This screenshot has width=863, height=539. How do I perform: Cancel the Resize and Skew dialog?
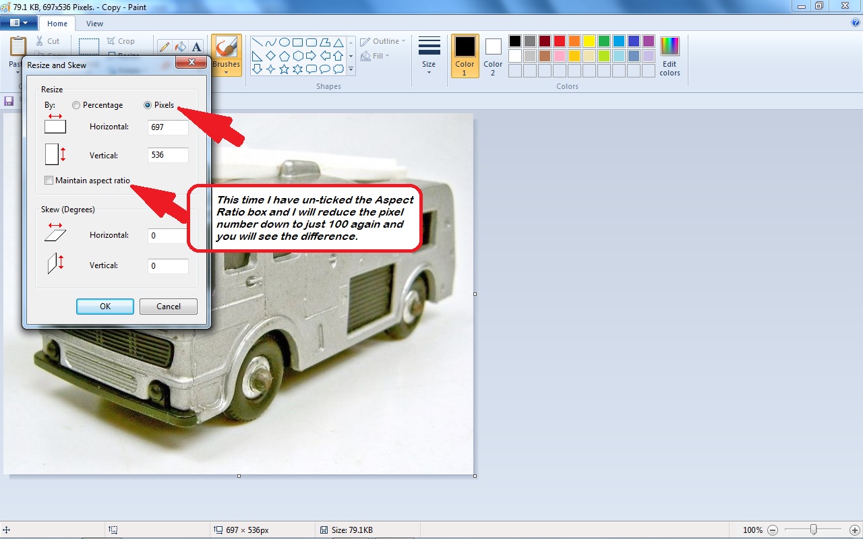click(x=169, y=307)
